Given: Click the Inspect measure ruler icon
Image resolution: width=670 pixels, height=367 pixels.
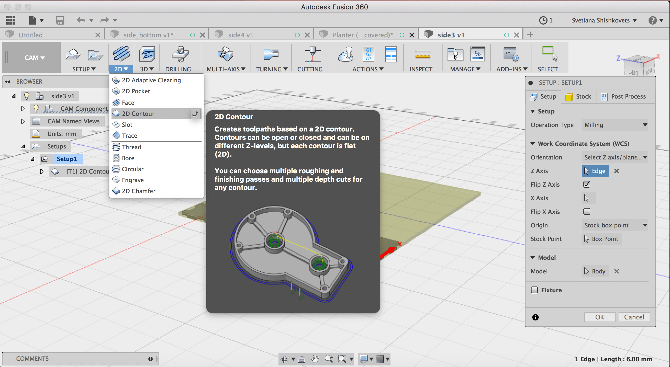Looking at the screenshot, I should coord(423,54).
